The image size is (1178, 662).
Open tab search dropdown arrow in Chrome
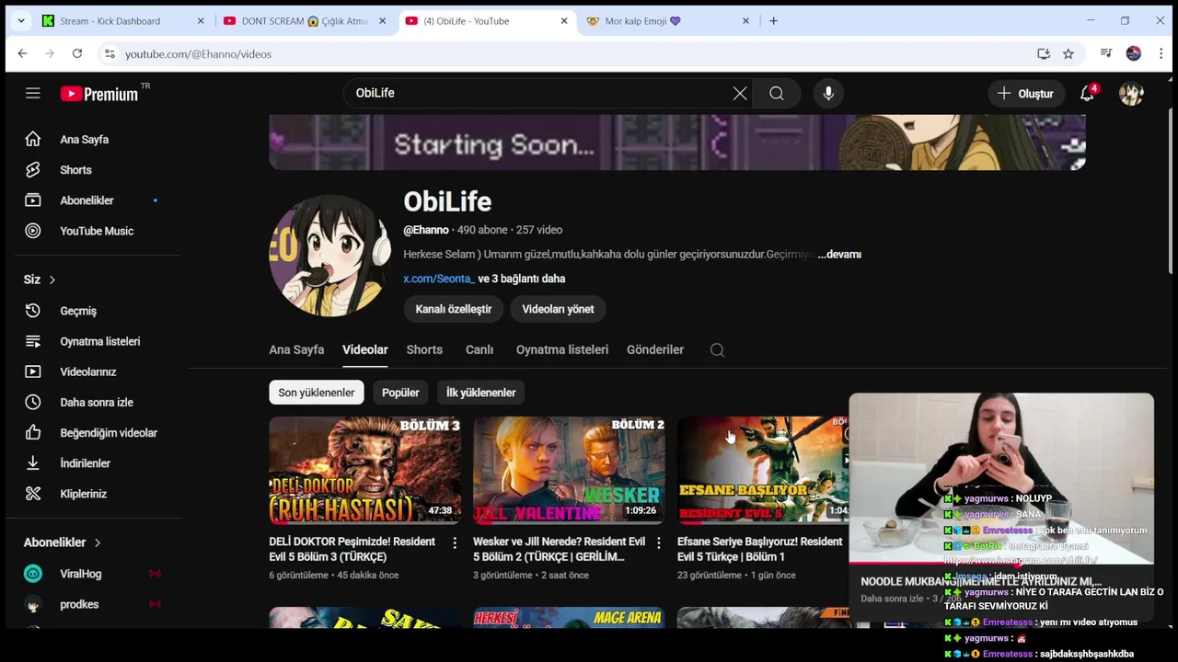pyautogui.click(x=20, y=21)
